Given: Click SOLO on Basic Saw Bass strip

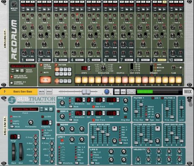Looking at the screenshot, I should click(x=49, y=91).
